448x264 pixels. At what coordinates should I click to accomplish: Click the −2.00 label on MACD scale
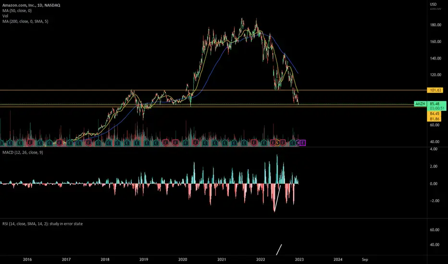tap(434, 201)
